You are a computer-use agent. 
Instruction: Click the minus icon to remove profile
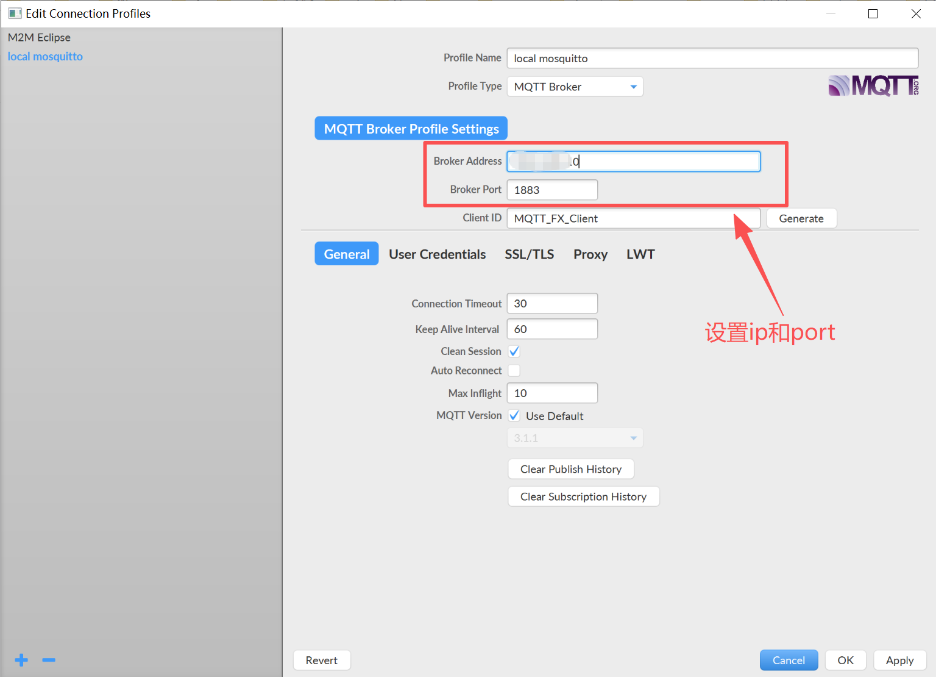(49, 660)
